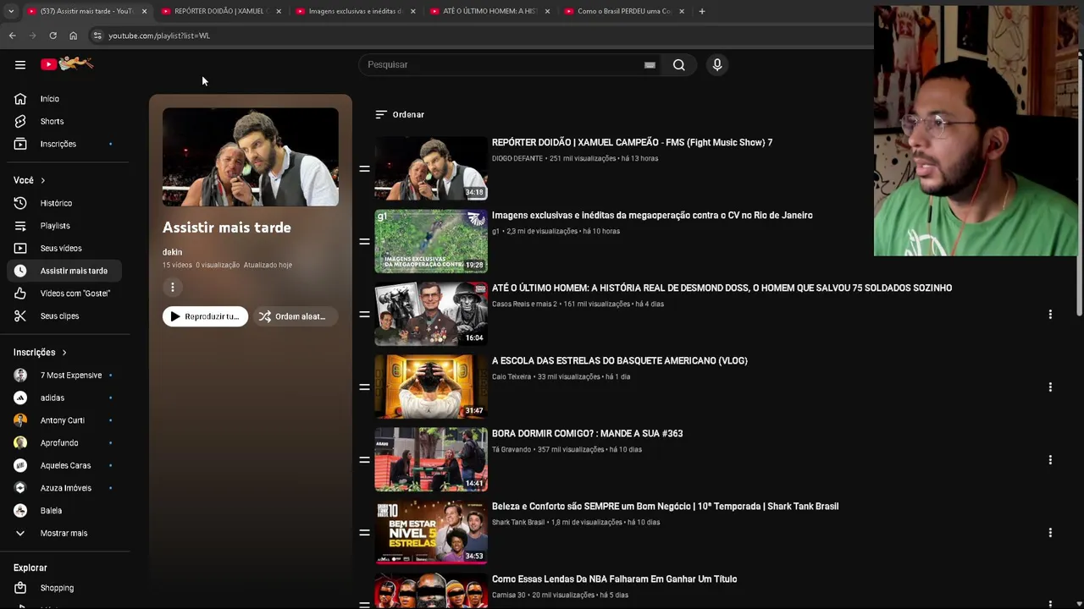Open options for ATÉ O ÚLTIMO HOMEM video
1084x609 pixels.
tap(1050, 314)
